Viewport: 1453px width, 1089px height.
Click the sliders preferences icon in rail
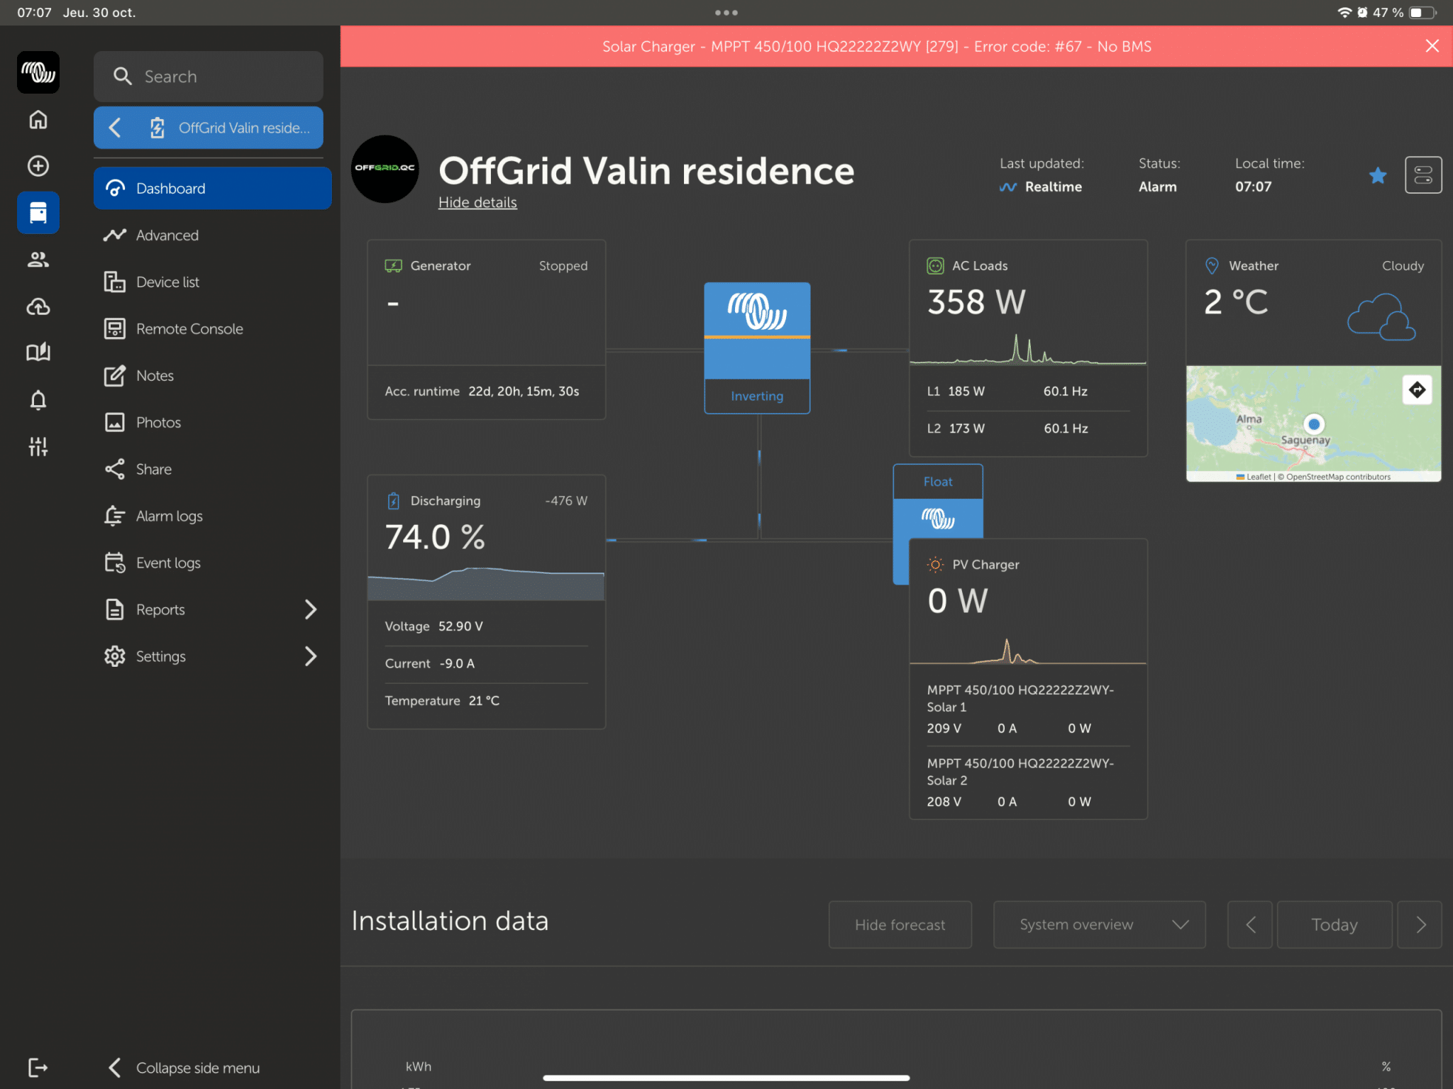pyautogui.click(x=38, y=446)
